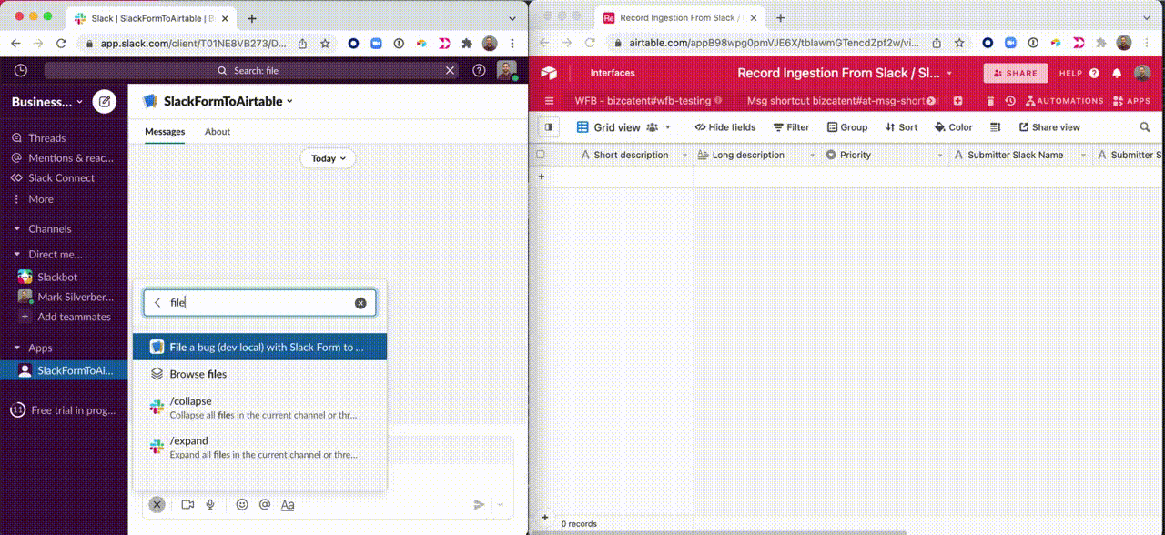
Task: Open Airtable notifications bell
Action: [x=1117, y=73]
